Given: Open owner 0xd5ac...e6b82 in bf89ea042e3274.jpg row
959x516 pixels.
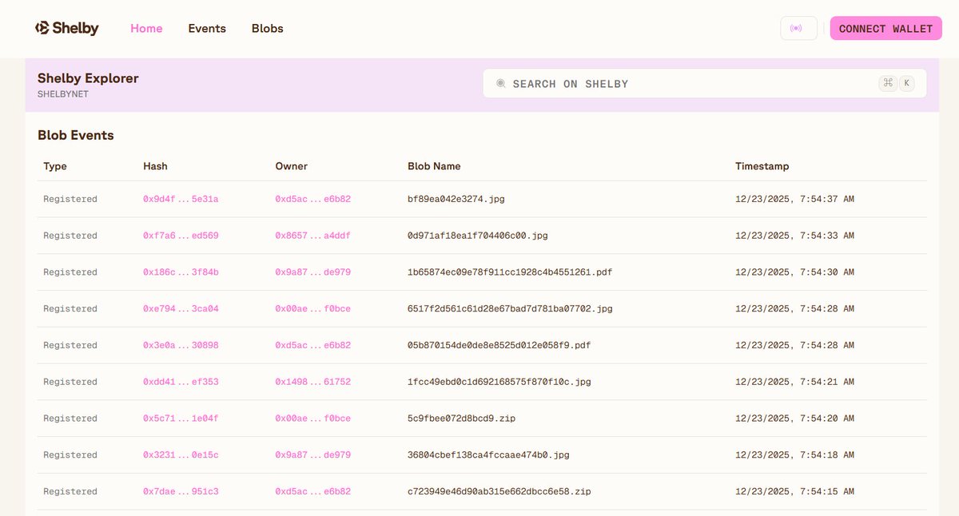Looking at the screenshot, I should pos(313,199).
